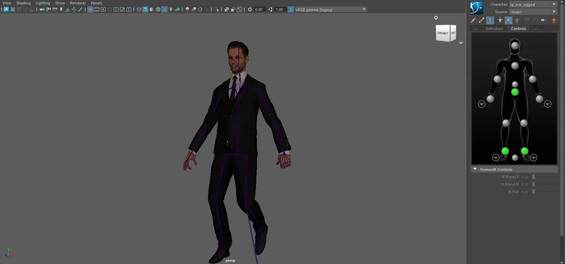Screen dimensions: 565x264
Task: Click the Wireframe on Shaded icon
Action: tap(158, 9)
